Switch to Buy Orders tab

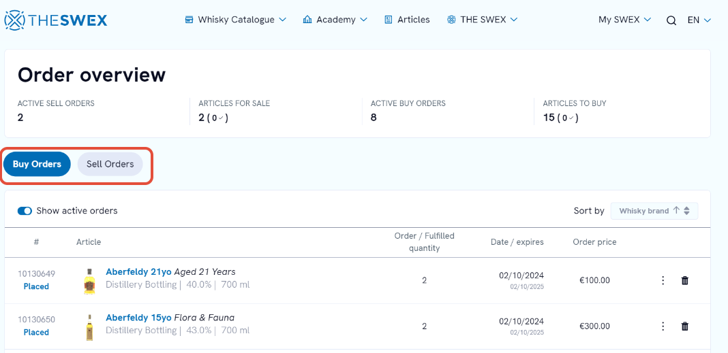[37, 164]
